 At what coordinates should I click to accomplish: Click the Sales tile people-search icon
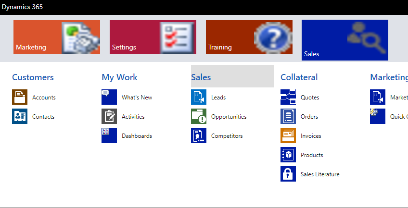tap(366, 37)
